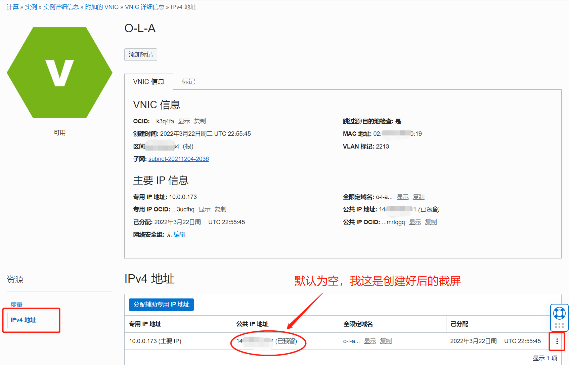Navigate to 实例详细信息 breadcrumb
Image resolution: width=569 pixels, height=365 pixels.
pos(61,7)
